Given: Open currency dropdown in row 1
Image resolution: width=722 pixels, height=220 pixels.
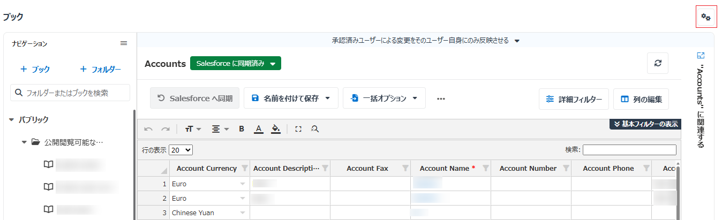Looking at the screenshot, I should pyautogui.click(x=243, y=184).
